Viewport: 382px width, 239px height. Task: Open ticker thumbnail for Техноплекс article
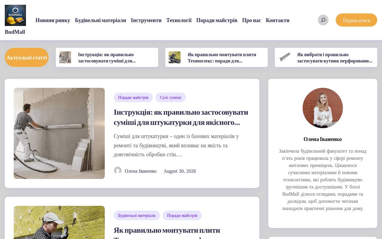[x=175, y=57]
